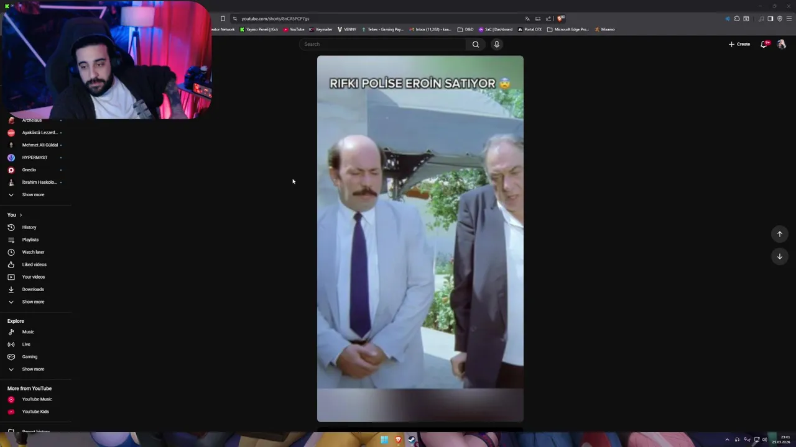Show hidden system tray icons

727,440
